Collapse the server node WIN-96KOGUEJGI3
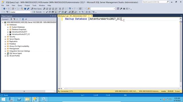 [3, 22]
